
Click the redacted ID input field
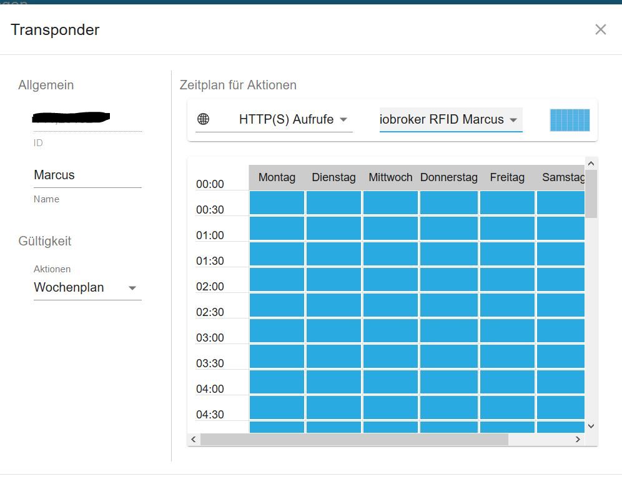click(x=87, y=119)
